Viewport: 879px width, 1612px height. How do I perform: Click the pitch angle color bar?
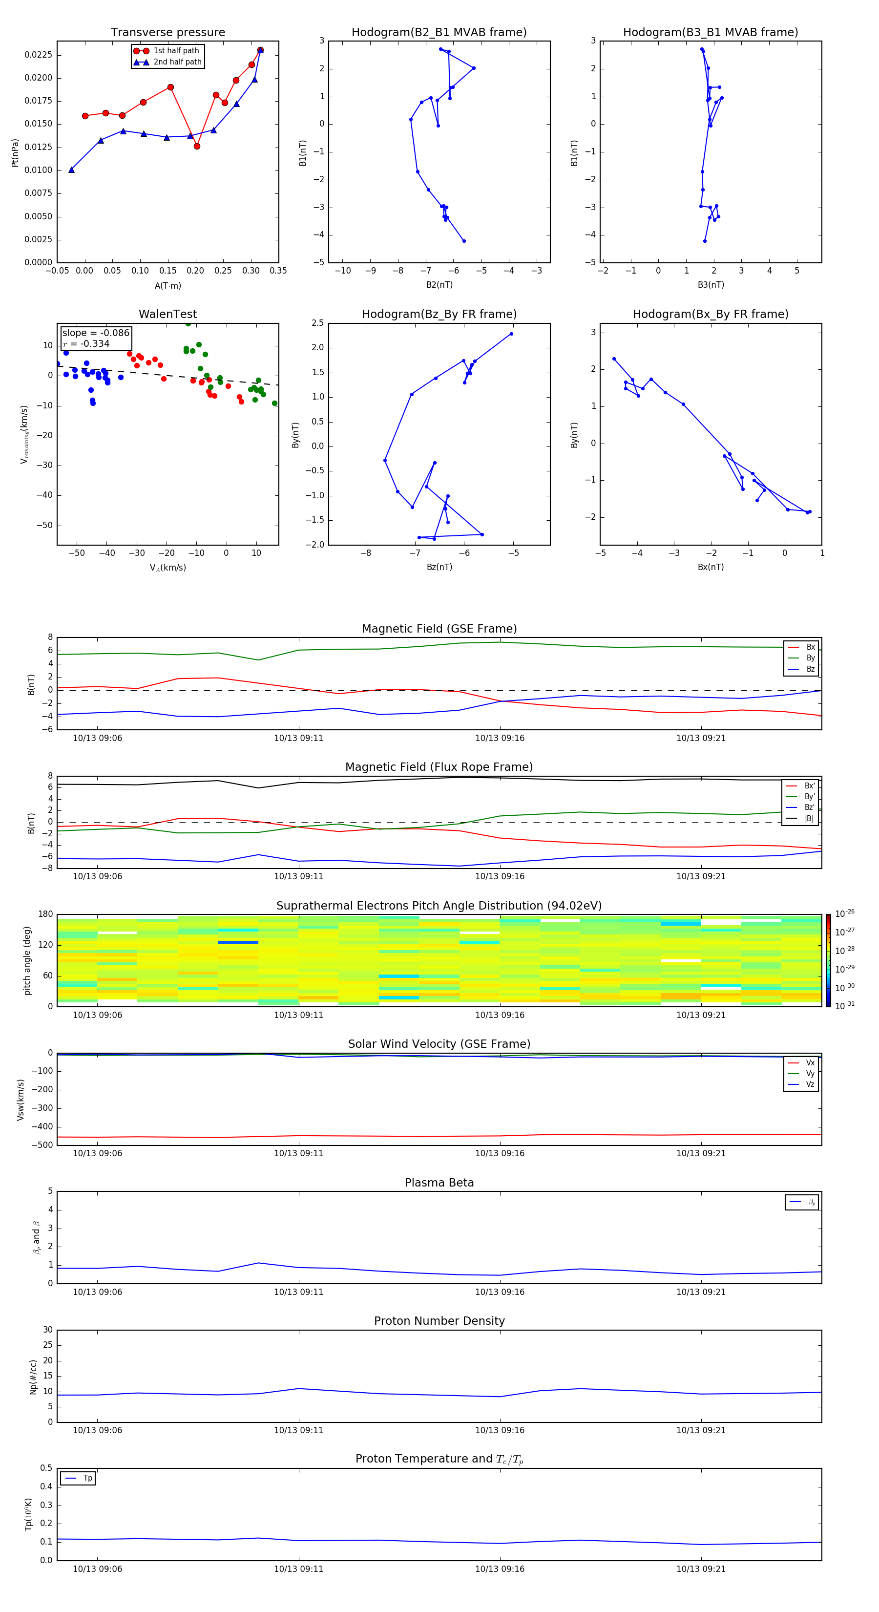click(x=828, y=960)
